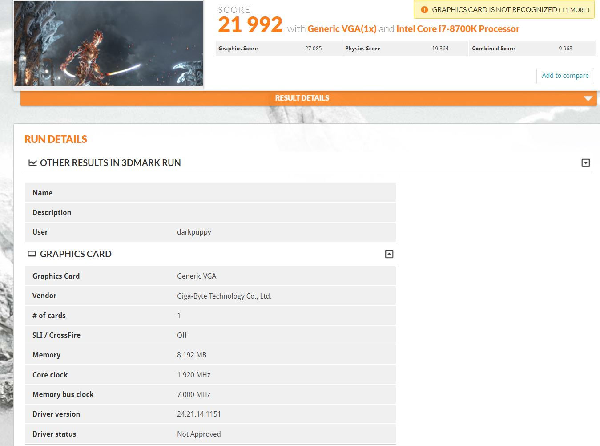Screen dimensions: 600x446
Task: Click the SLI / CrossFire value Off
Action: pos(182,335)
